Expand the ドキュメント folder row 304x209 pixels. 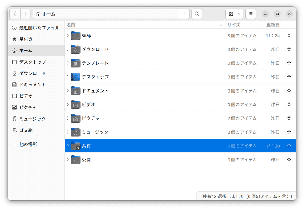68,91
